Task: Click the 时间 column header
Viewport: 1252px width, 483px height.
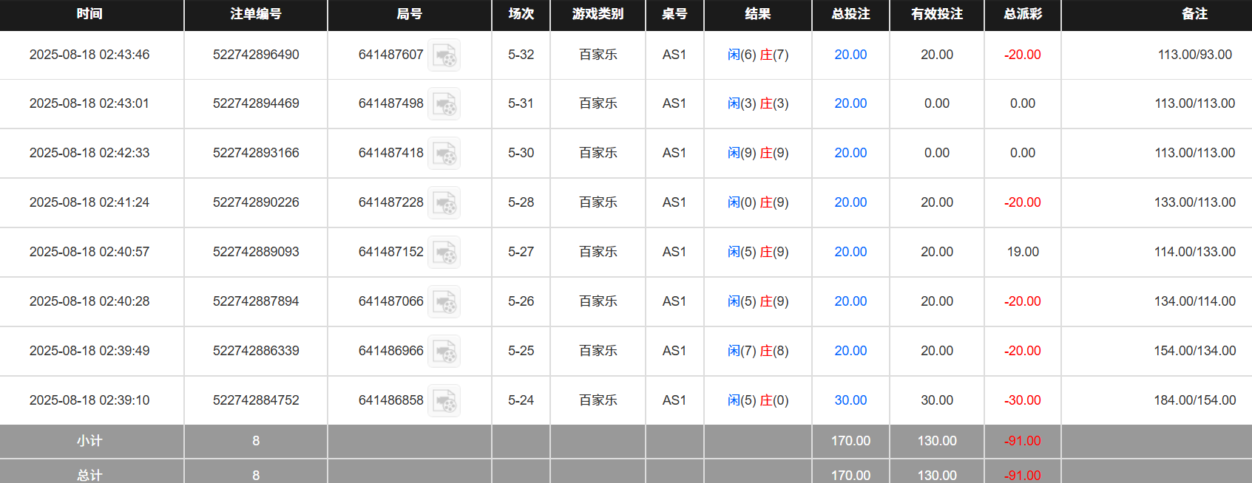Action: tap(89, 14)
